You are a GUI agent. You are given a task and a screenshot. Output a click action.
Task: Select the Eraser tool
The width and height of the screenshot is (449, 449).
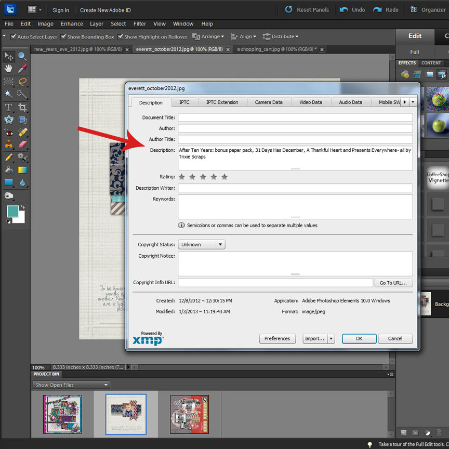(x=22, y=144)
